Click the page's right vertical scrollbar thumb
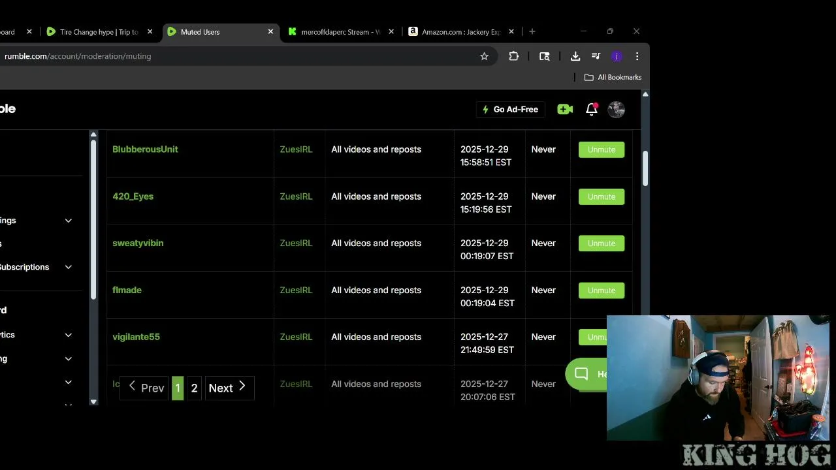Image resolution: width=836 pixels, height=470 pixels. click(645, 168)
